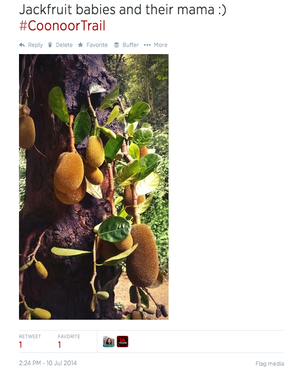Image resolution: width=303 pixels, height=370 pixels.
Task: Open the jackfruit tree photo
Action: click(94, 187)
